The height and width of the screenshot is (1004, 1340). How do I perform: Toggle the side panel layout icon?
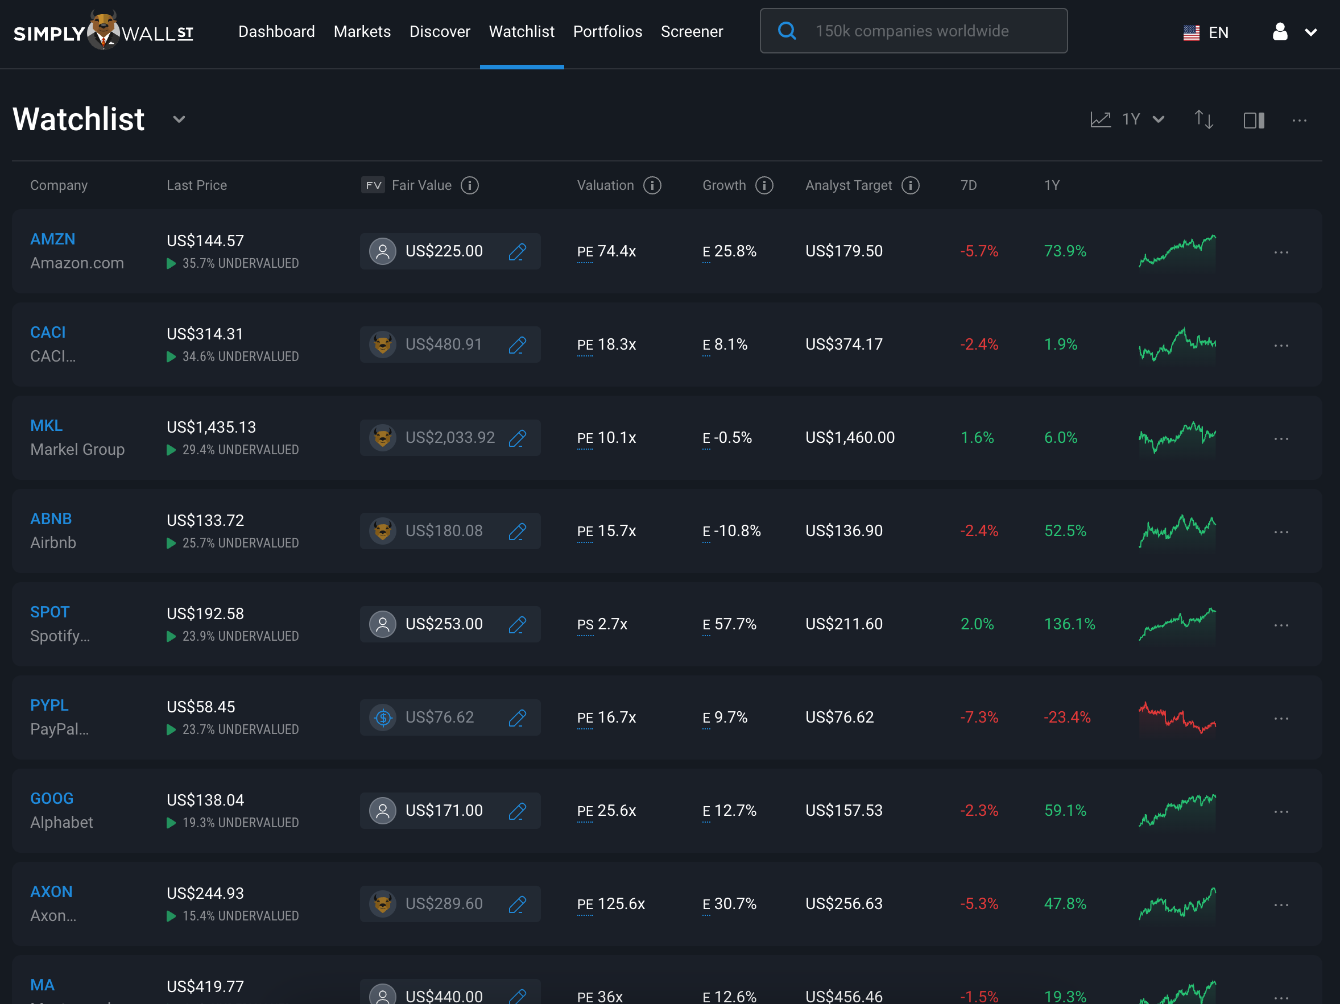(x=1254, y=120)
